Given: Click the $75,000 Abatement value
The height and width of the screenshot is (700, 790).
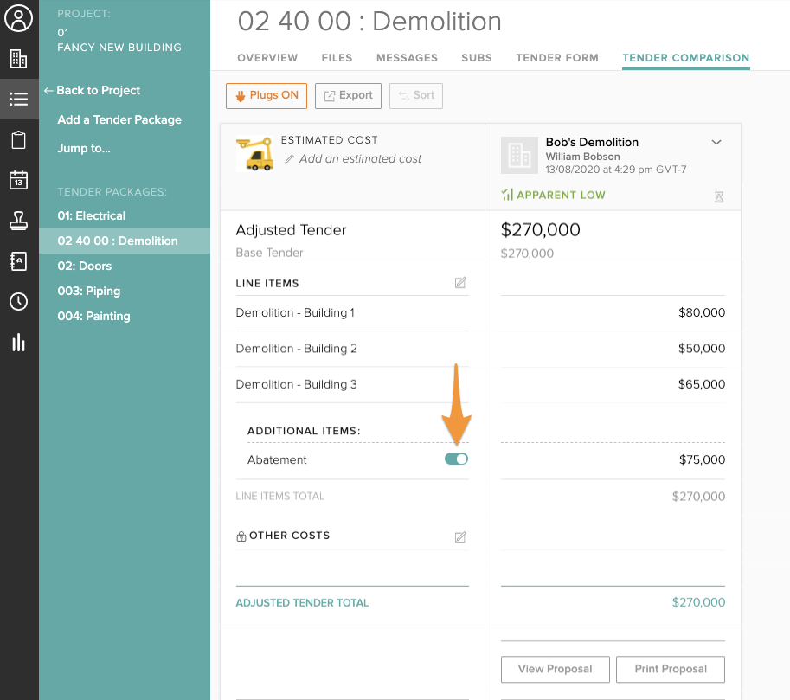Looking at the screenshot, I should tap(703, 459).
